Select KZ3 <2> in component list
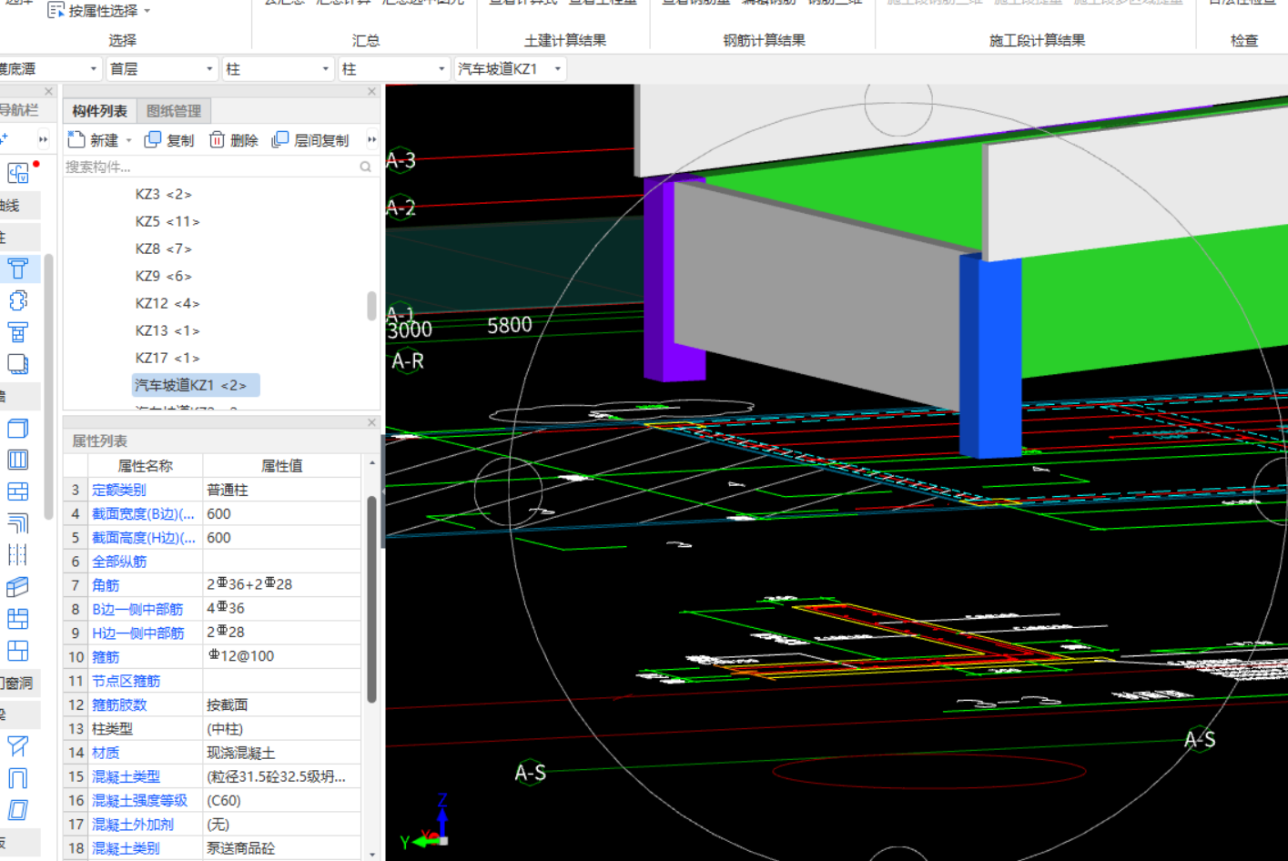The width and height of the screenshot is (1288, 861). coord(164,194)
